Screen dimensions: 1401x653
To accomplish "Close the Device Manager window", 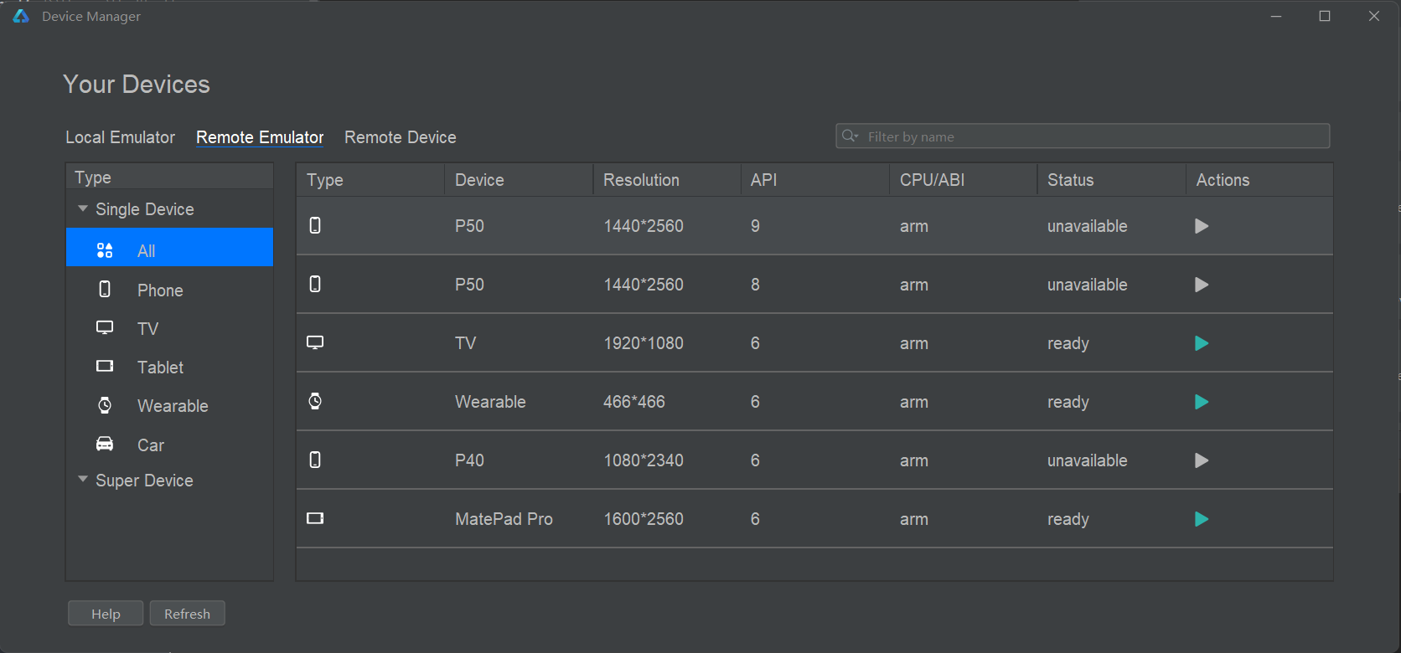I will tap(1374, 16).
